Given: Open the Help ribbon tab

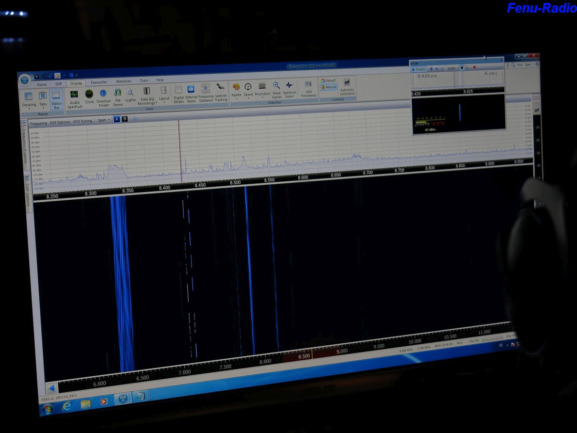Looking at the screenshot, I should (x=160, y=80).
